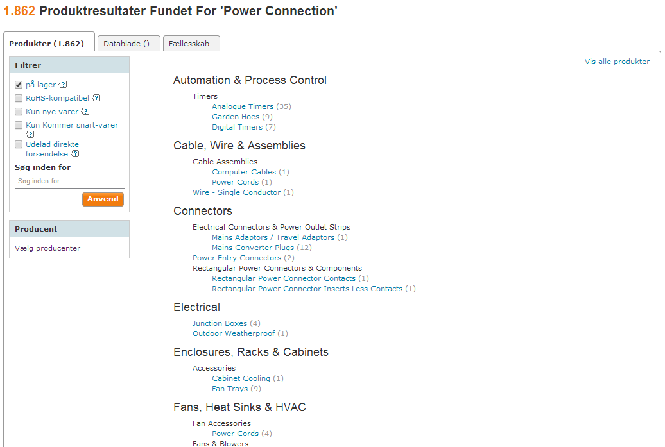
Task: Focus the 'Søg inden for' text field
Action: (x=70, y=181)
